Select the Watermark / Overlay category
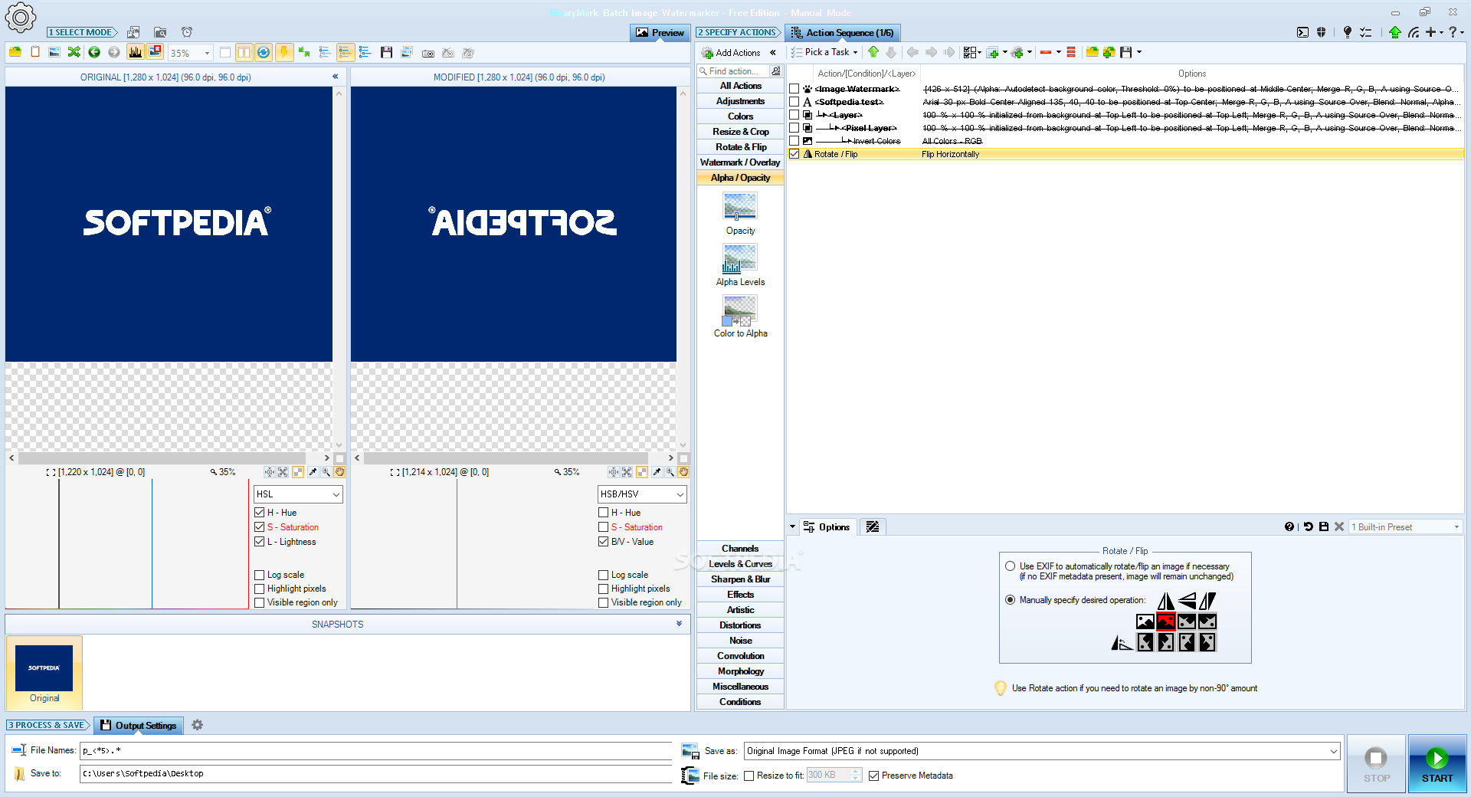 tap(740, 162)
